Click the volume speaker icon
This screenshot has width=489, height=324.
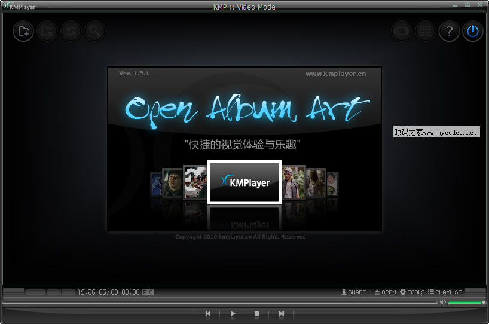pos(443,302)
